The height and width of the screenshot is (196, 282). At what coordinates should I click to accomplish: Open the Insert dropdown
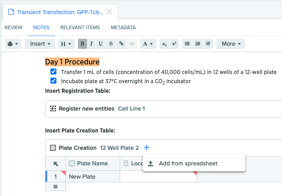40,44
